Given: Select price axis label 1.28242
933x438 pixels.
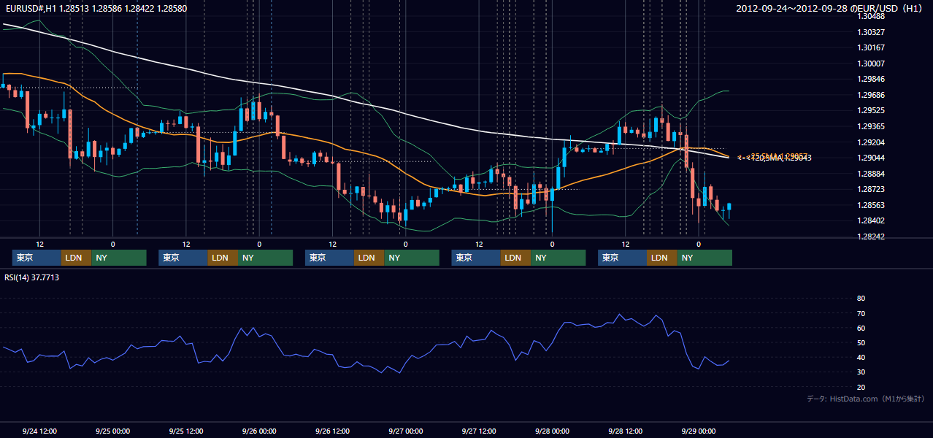Looking at the screenshot, I should [871, 237].
